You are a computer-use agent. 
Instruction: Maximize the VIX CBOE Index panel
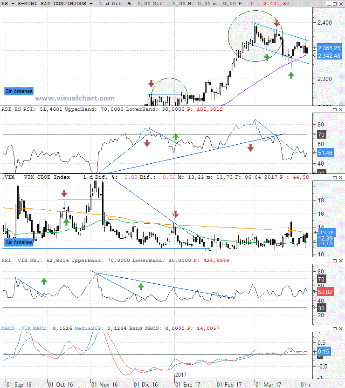335,177
